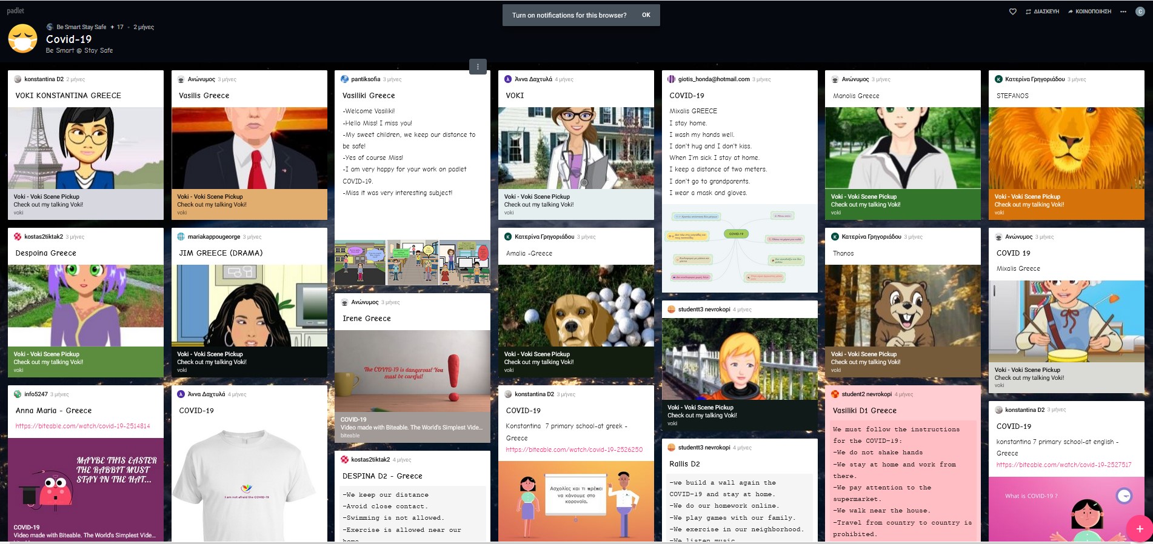Open the Irene Greece Biteable video thumbnail
This screenshot has width=1153, height=544.
pyautogui.click(x=412, y=371)
